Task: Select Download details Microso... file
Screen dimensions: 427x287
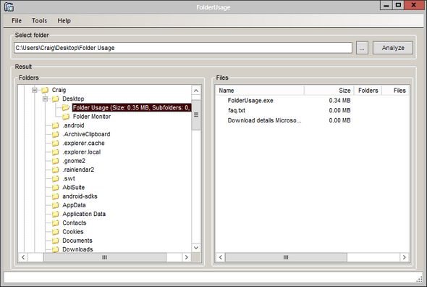Action: coord(264,120)
